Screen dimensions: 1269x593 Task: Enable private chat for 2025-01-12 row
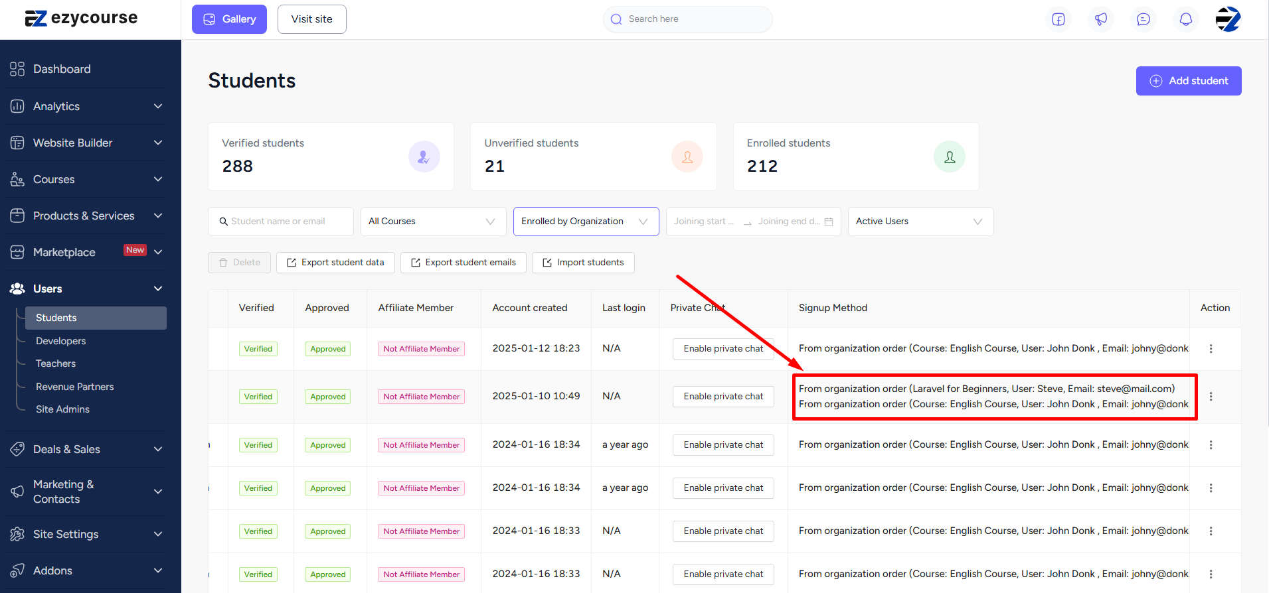tap(723, 349)
